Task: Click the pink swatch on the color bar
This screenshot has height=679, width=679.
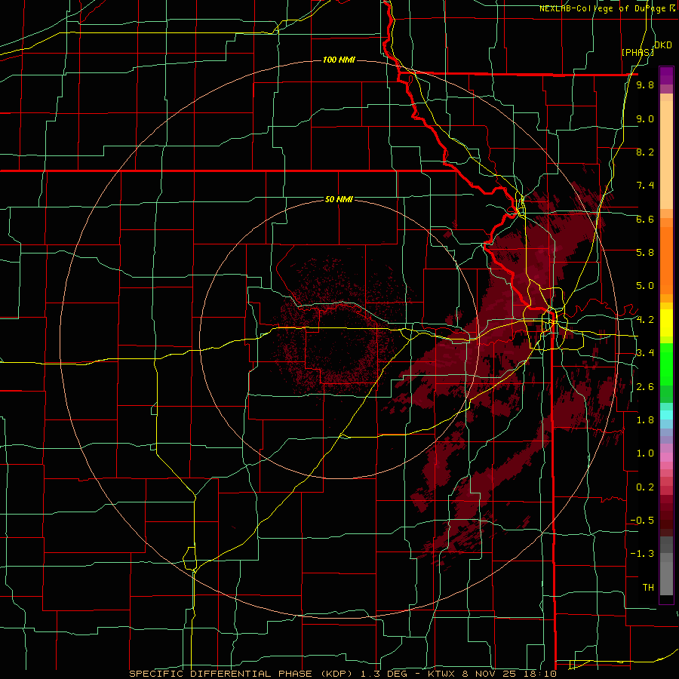Action: tap(666, 457)
